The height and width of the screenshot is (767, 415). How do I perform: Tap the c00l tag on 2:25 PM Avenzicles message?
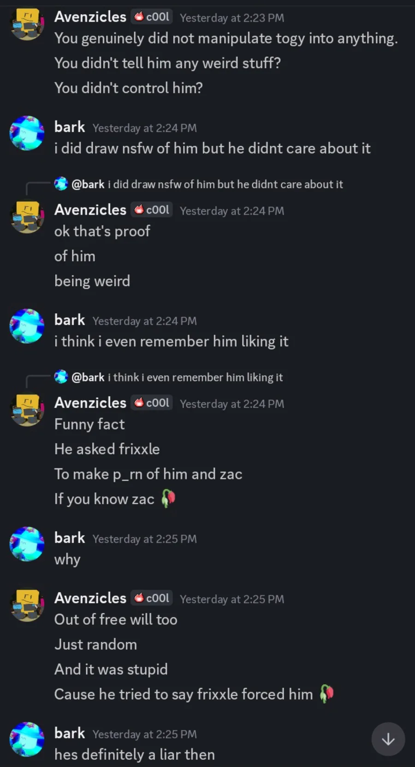pos(152,598)
